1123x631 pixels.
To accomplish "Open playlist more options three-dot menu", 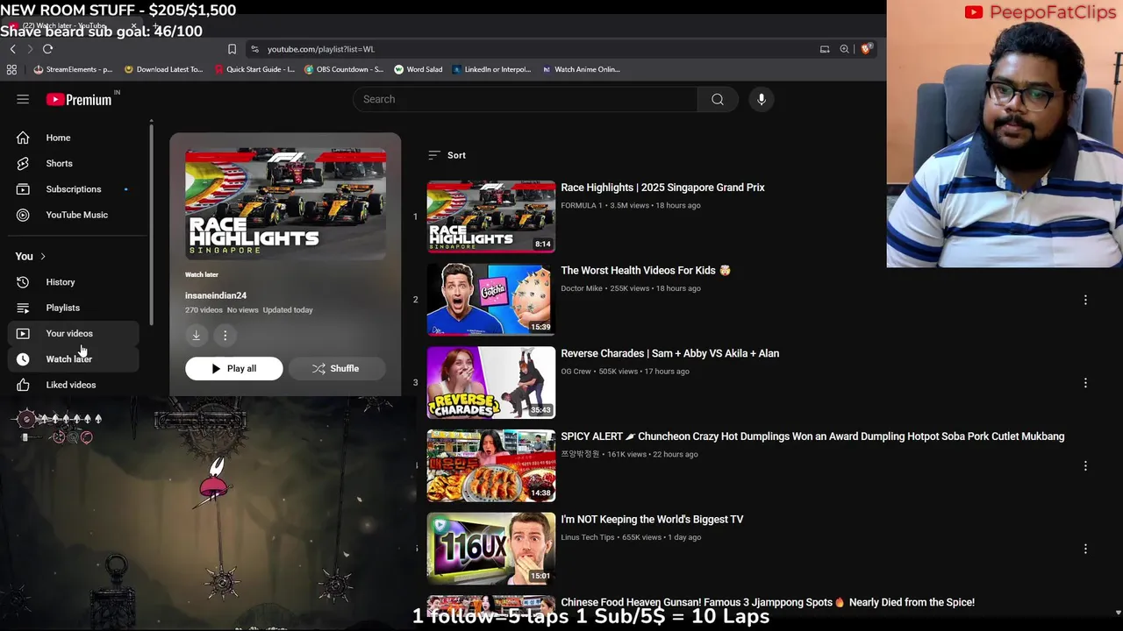I will (x=225, y=335).
